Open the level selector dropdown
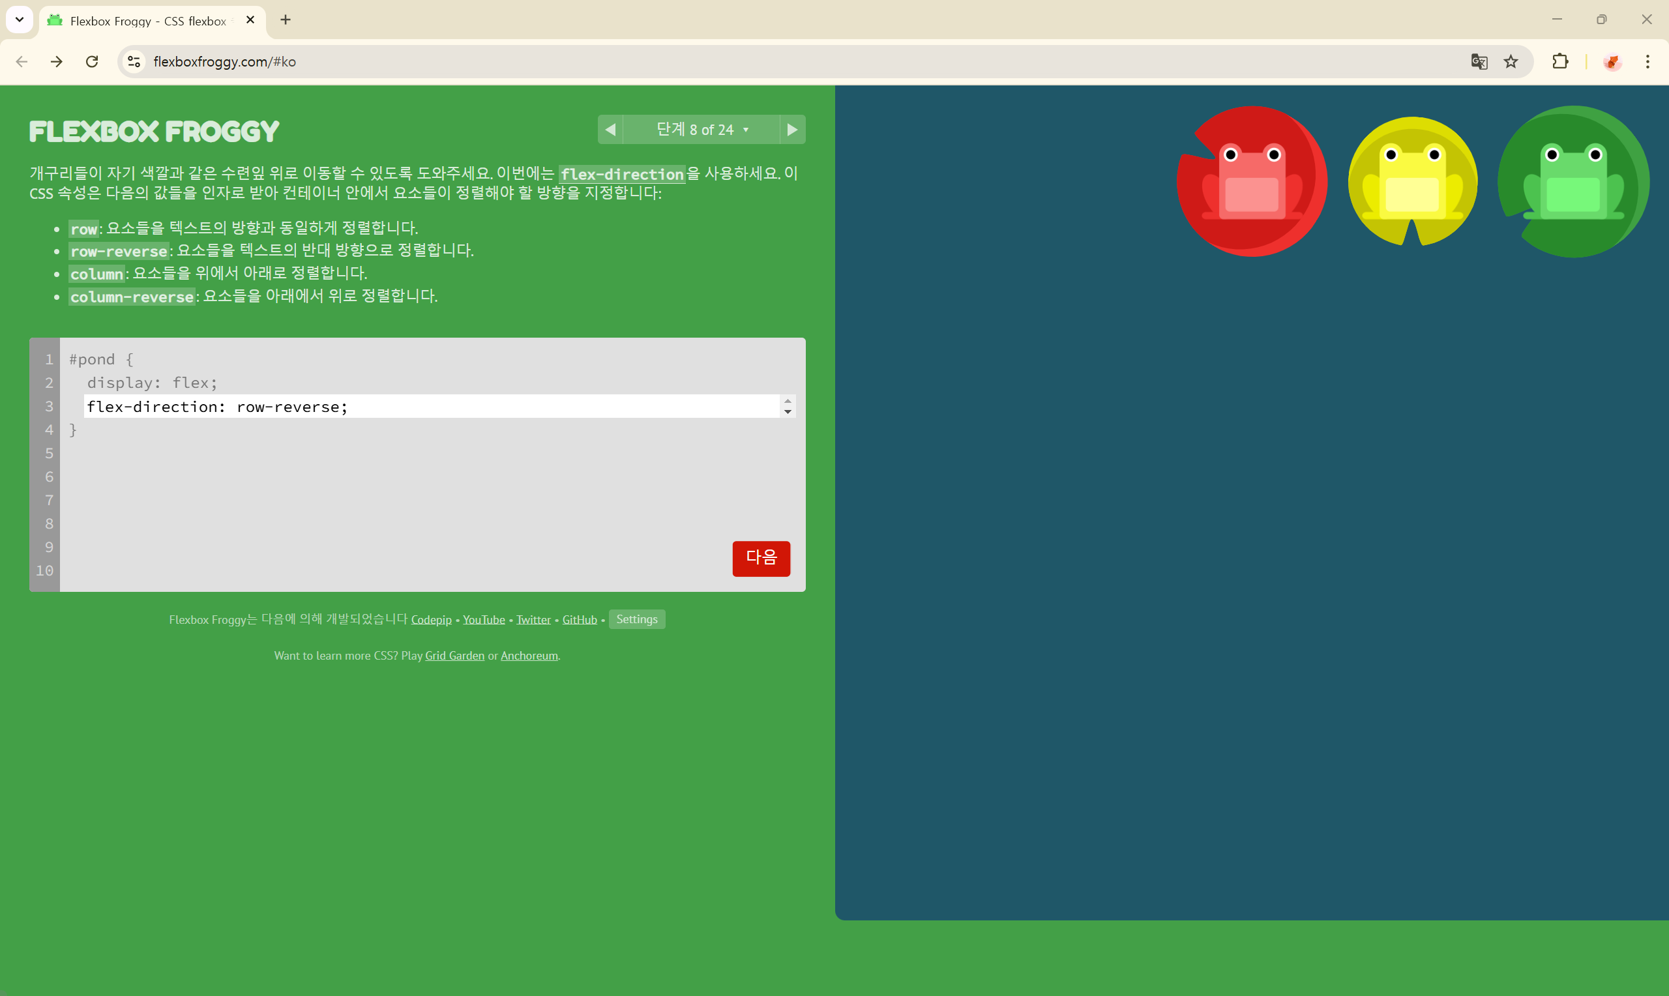1669x996 pixels. tap(702, 130)
